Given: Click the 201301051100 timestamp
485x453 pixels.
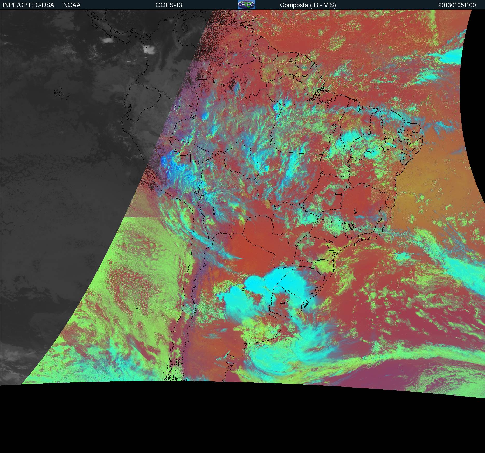Looking at the screenshot, I should point(457,5).
